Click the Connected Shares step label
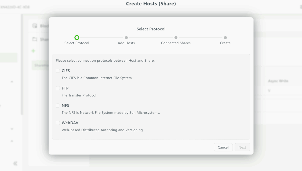The height and width of the screenshot is (171, 302). click(176, 43)
